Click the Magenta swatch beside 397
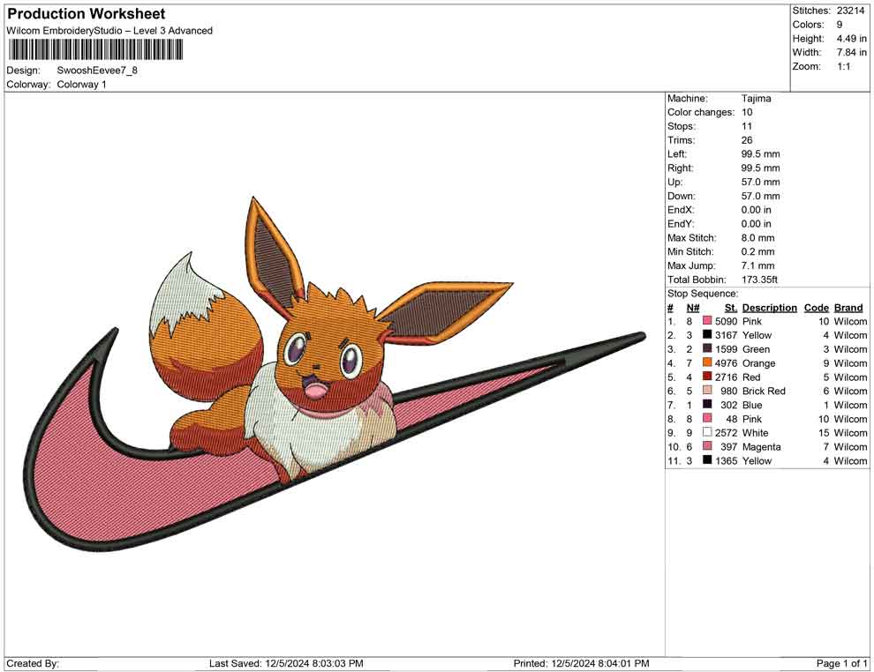The height and width of the screenshot is (672, 874). (x=707, y=446)
